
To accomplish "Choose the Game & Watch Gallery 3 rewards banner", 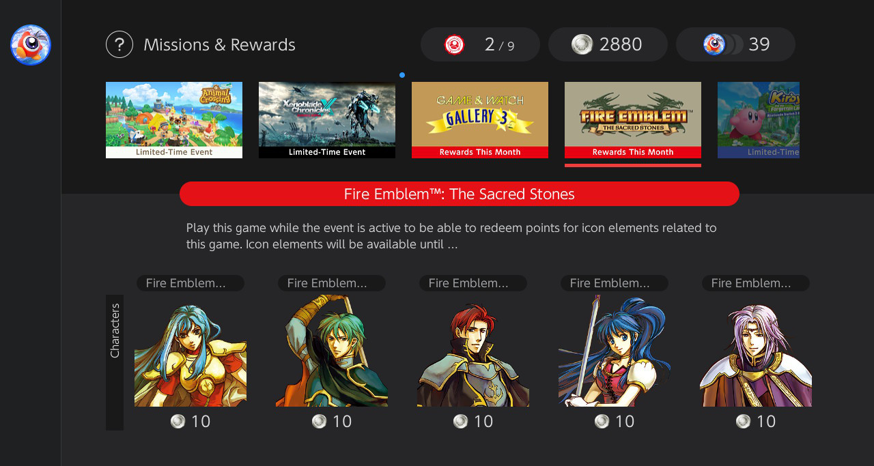I will point(480,120).
